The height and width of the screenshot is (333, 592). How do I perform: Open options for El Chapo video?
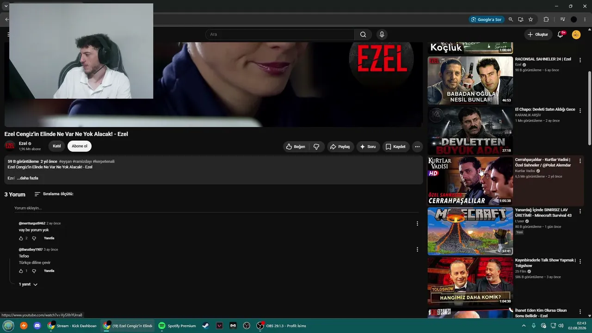pyautogui.click(x=580, y=111)
